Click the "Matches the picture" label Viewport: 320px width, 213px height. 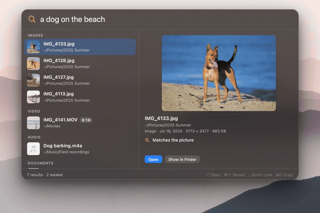coord(173,140)
